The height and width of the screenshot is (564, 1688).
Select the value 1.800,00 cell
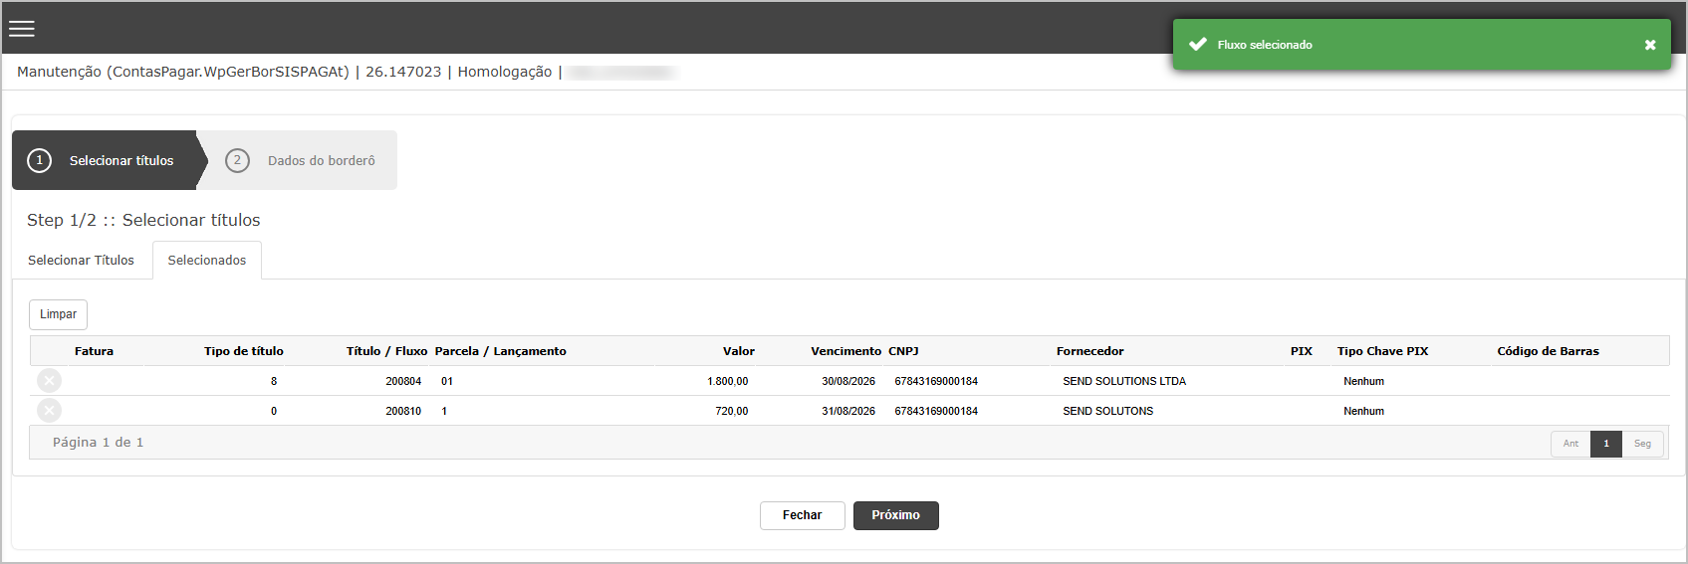(728, 381)
